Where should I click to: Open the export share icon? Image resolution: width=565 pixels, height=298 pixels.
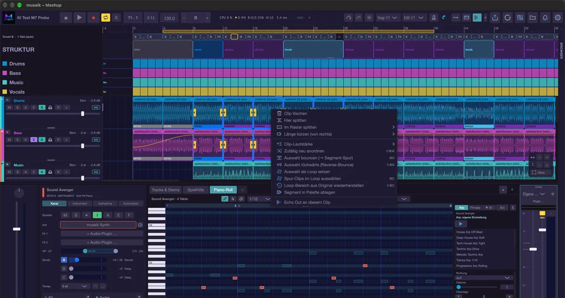[x=495, y=18]
